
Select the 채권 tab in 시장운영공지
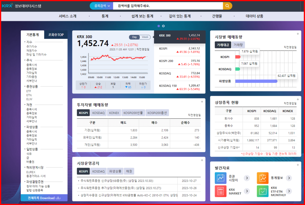click(x=129, y=171)
